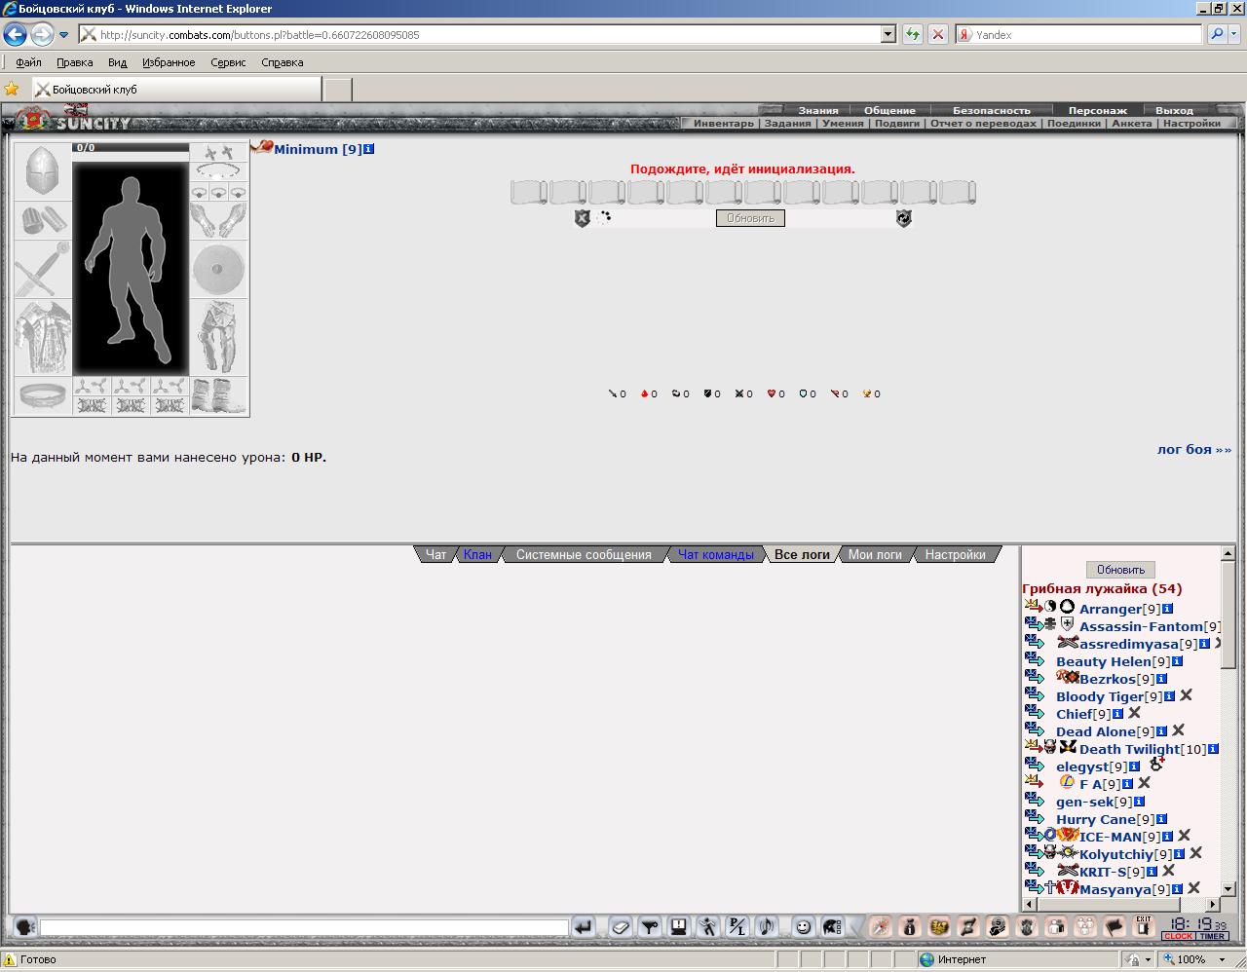1247x972 pixels.
Task: Click the browser Refresh icon
Action: point(912,34)
